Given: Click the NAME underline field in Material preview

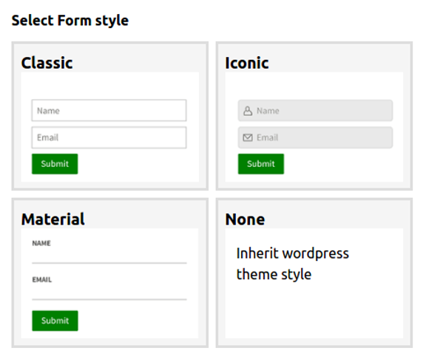Looking at the screenshot, I should point(109,256).
